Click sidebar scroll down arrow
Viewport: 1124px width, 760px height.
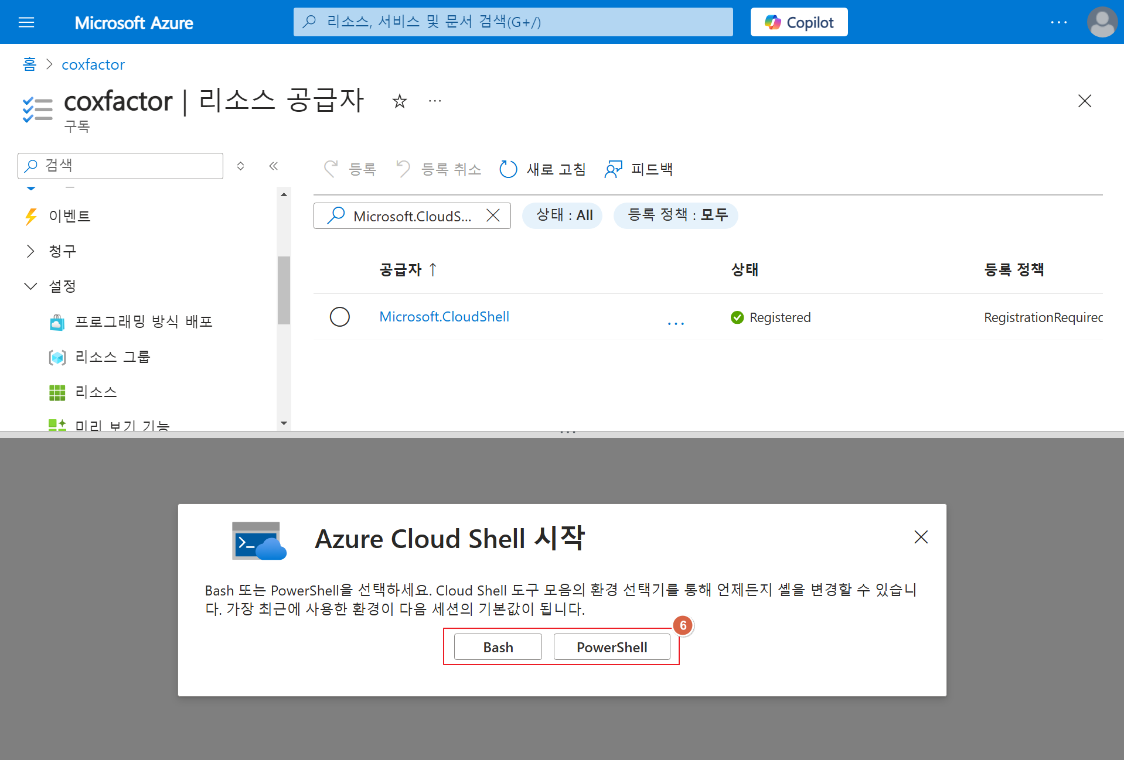coord(284,423)
